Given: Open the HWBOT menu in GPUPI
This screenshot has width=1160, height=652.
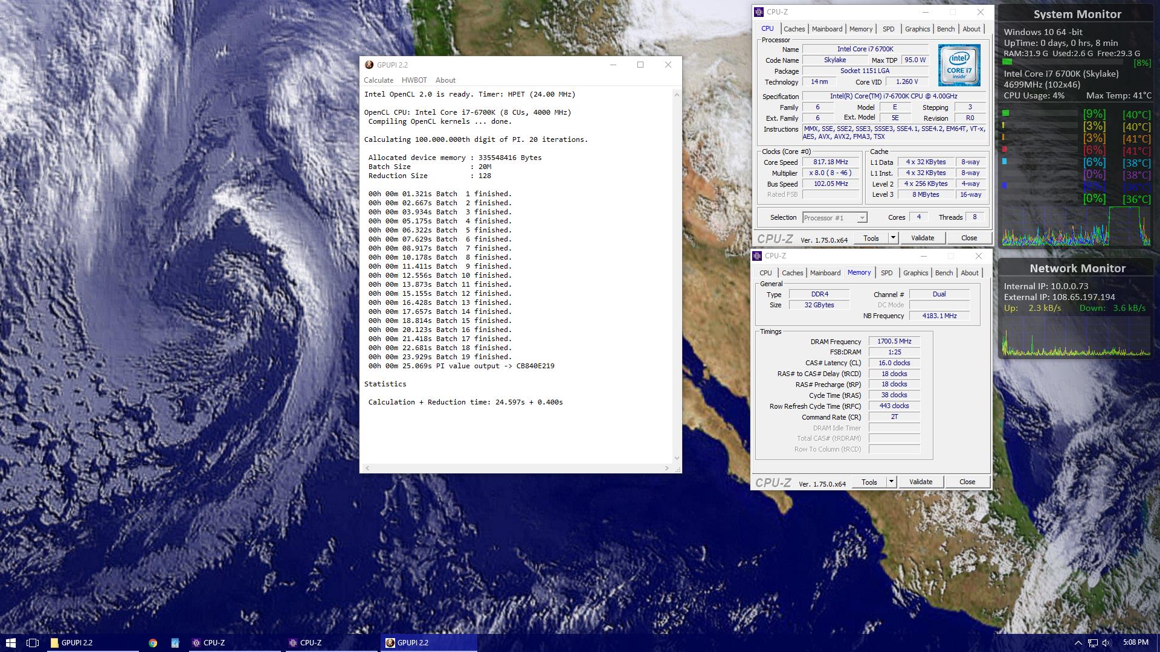Looking at the screenshot, I should click(414, 80).
